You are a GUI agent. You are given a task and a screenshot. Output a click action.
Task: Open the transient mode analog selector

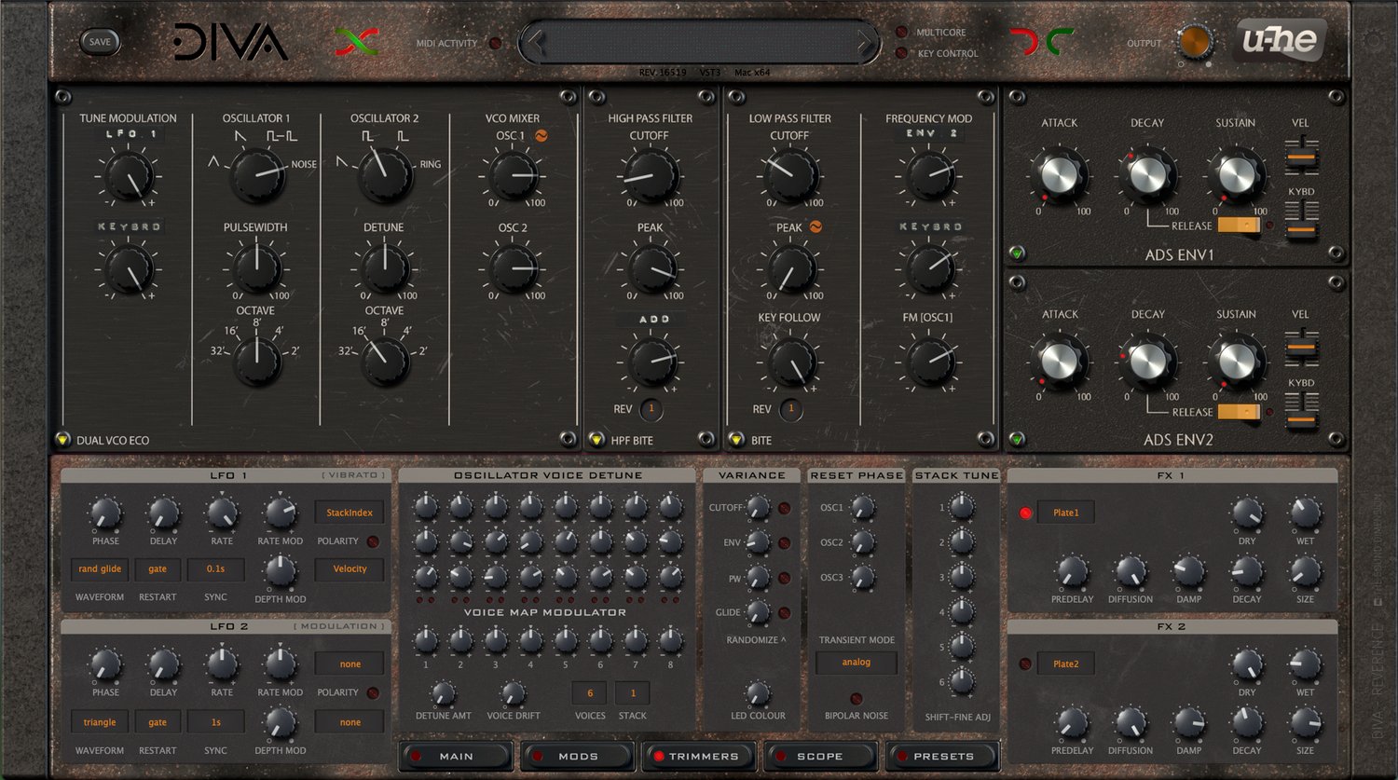856,662
